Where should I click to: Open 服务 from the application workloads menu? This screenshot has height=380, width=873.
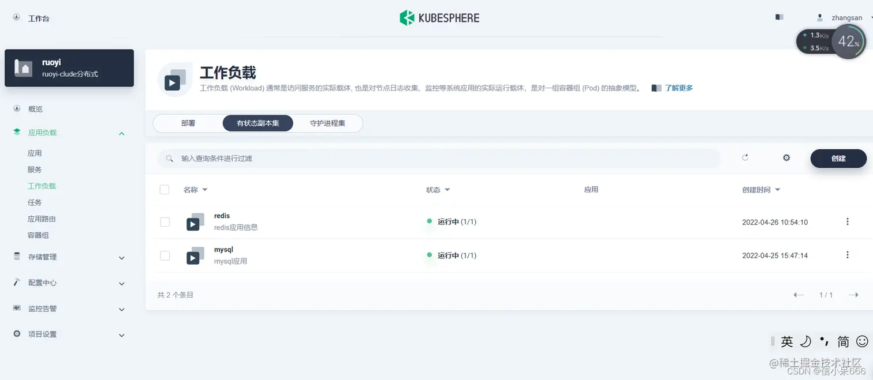(35, 169)
